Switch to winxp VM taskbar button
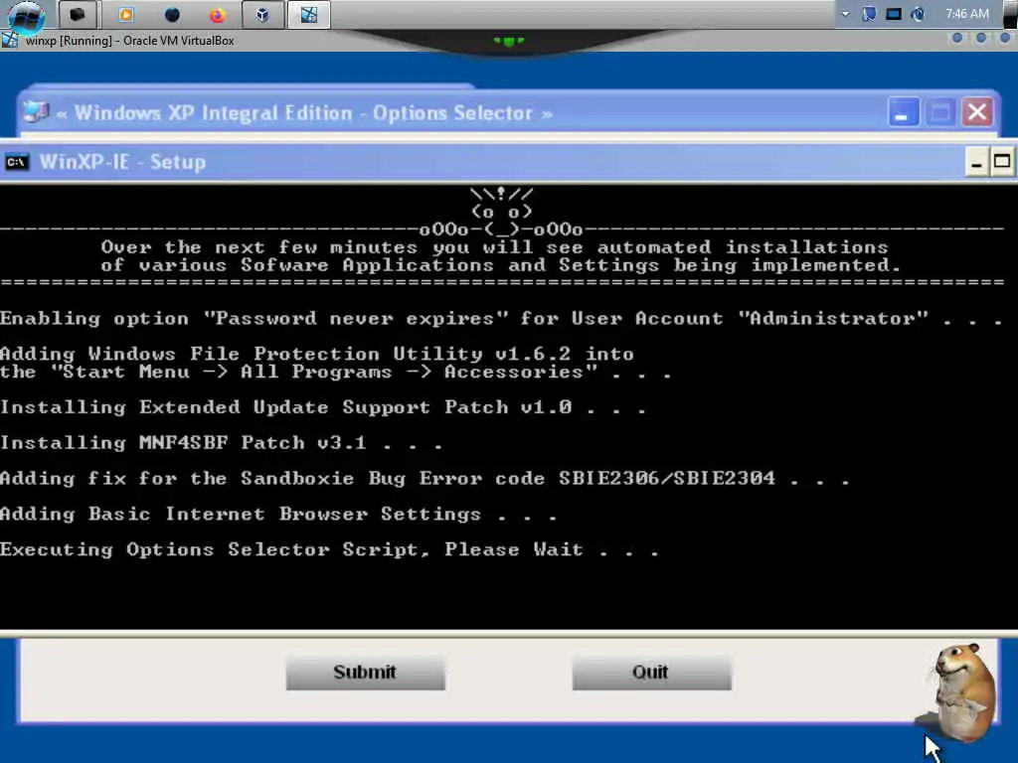 308,14
